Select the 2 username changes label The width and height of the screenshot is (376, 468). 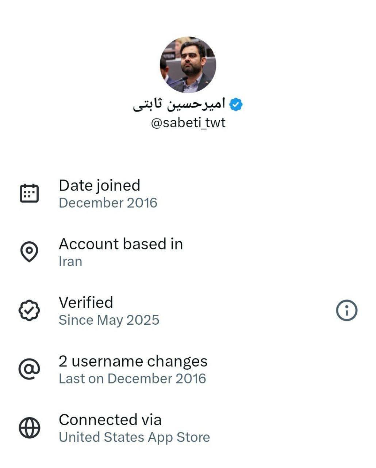133,361
